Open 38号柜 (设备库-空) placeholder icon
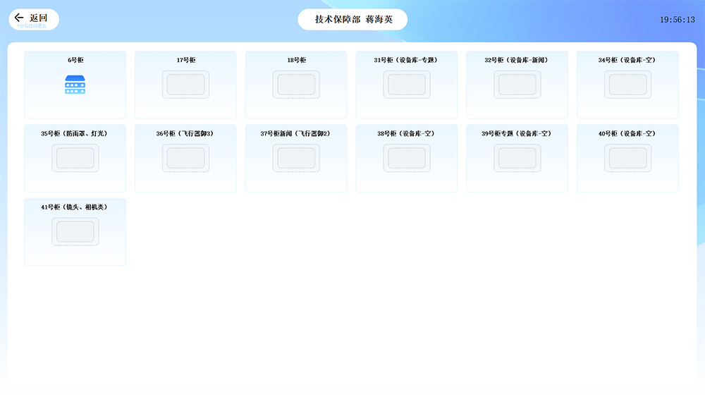 coord(407,158)
